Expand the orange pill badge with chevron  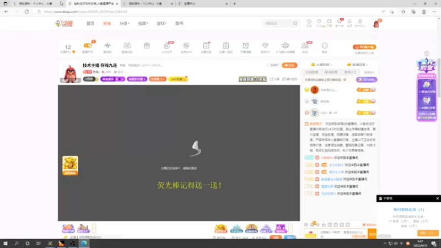pos(158,79)
